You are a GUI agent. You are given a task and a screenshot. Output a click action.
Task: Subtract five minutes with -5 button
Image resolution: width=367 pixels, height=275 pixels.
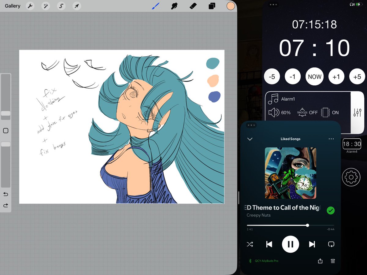pos(272,77)
